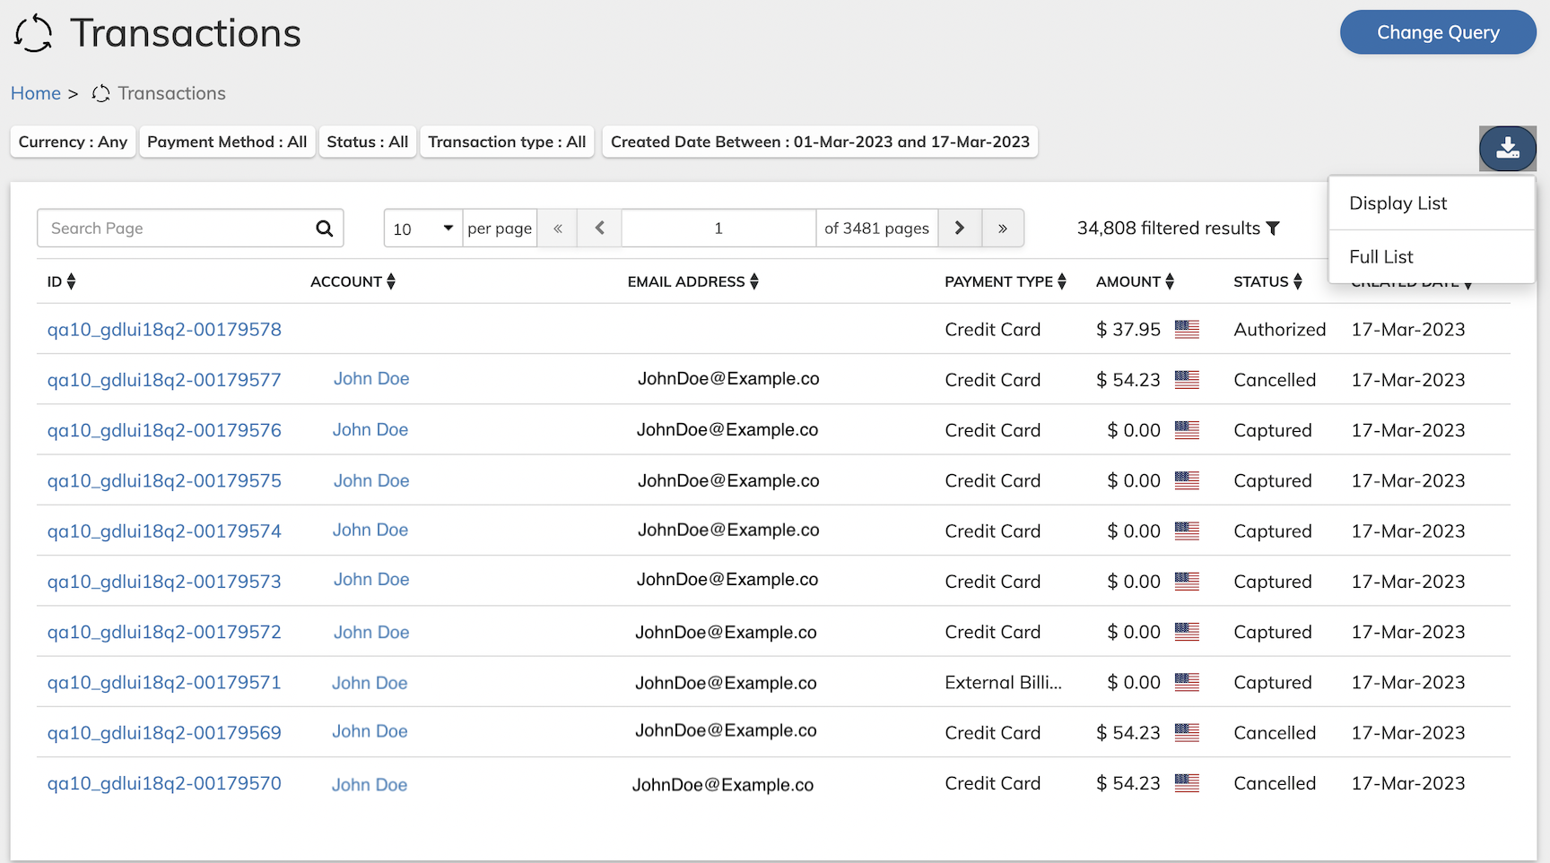
Task: Click Transactions circular arrows title icon
Action: [x=33, y=33]
